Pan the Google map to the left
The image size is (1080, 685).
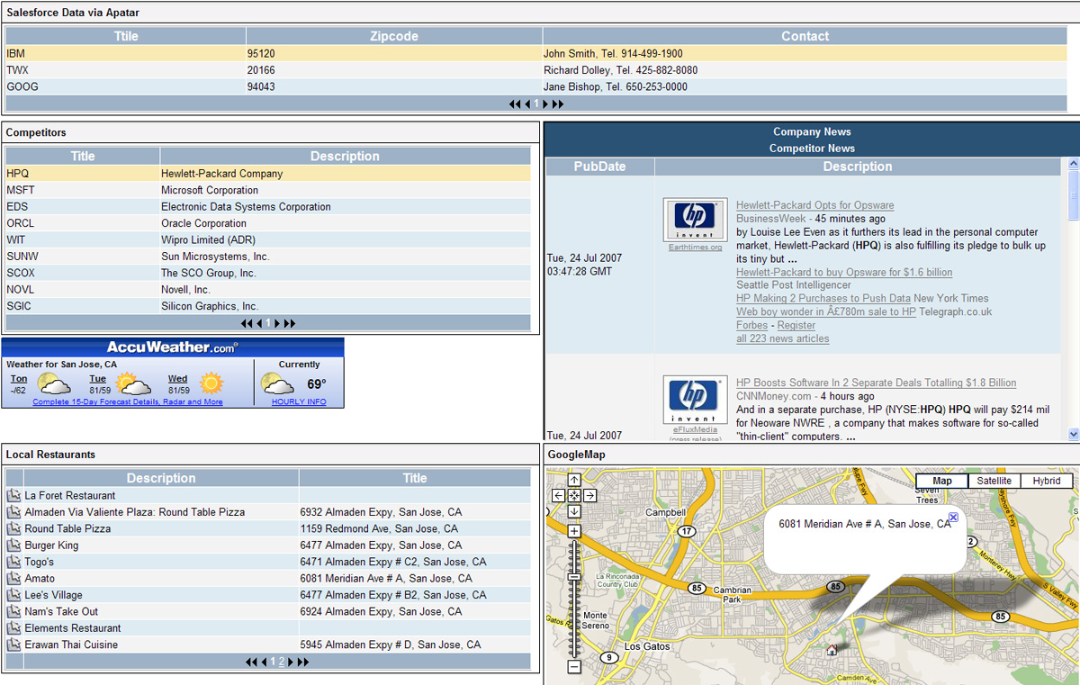click(558, 496)
